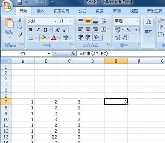Click the Insert Function fx icon
Viewport: 165px width, 143px height.
73,54
